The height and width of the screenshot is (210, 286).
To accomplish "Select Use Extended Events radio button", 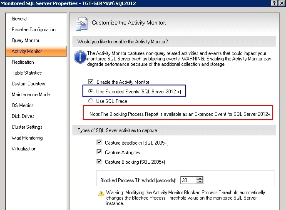I will pyautogui.click(x=90, y=91).
